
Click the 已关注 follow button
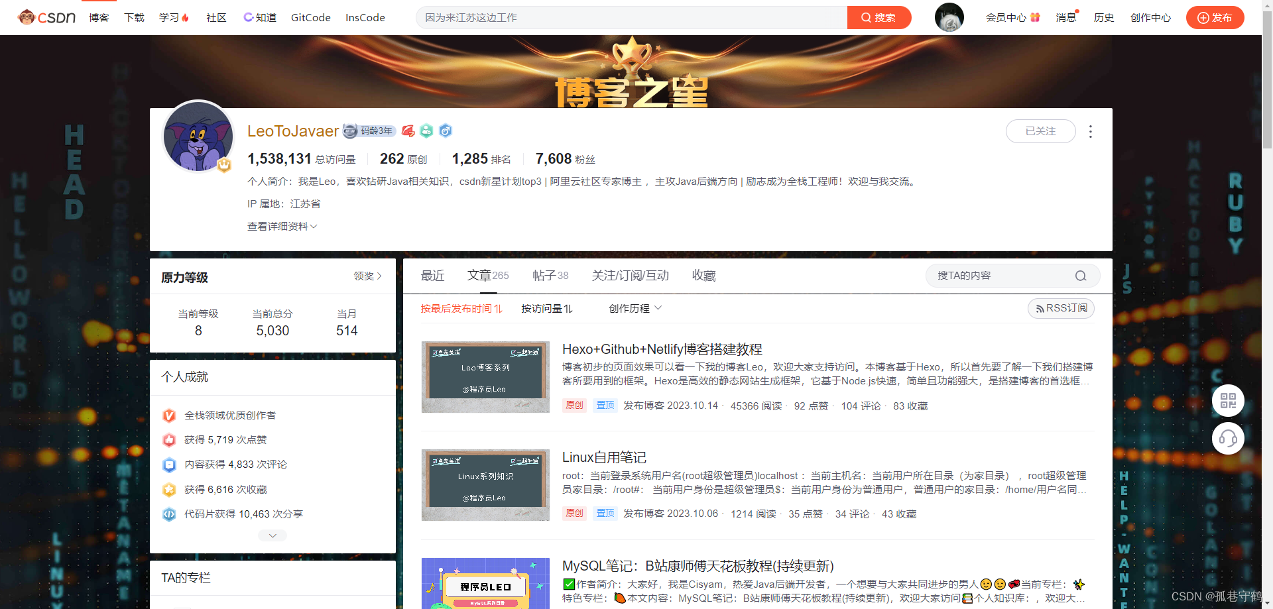pyautogui.click(x=1040, y=131)
